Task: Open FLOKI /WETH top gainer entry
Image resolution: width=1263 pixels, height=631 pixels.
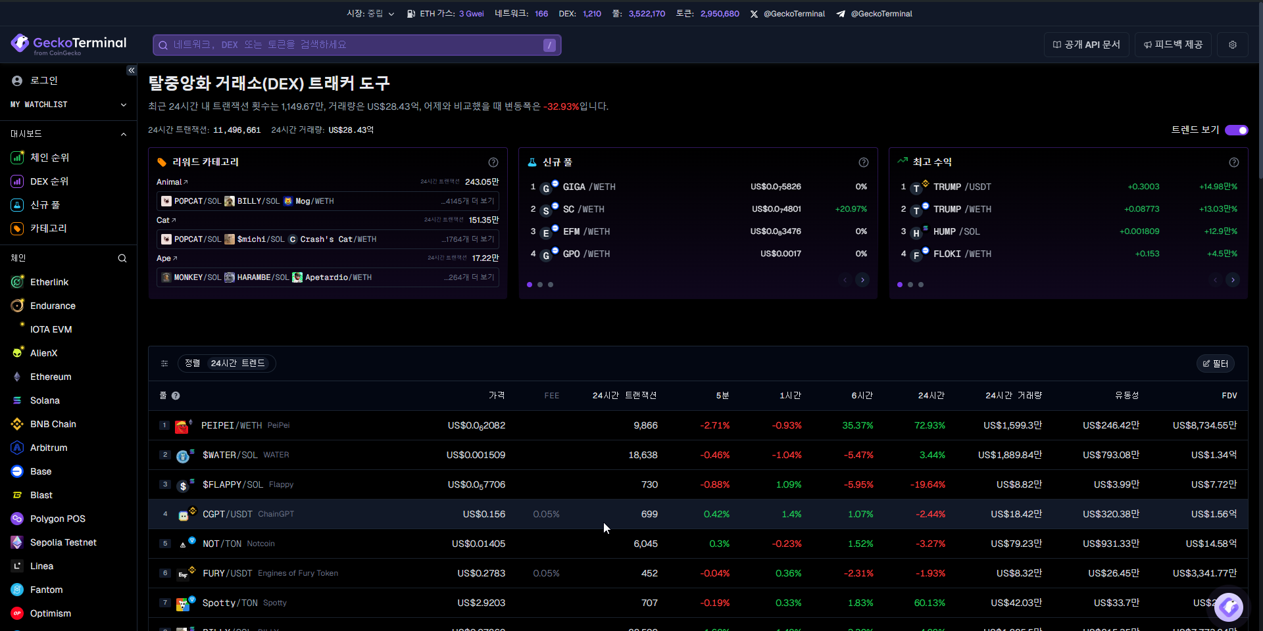Action: pos(1068,254)
